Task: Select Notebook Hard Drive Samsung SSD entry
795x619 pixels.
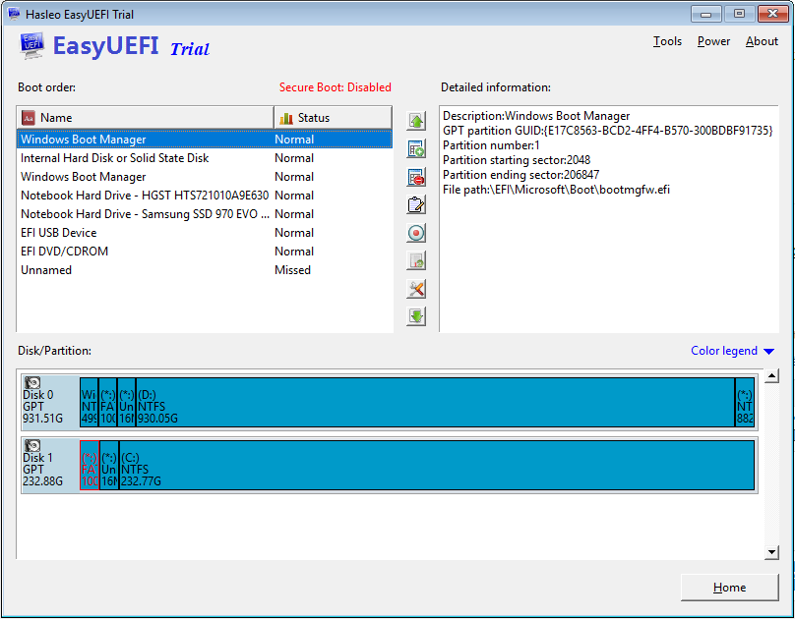Action: [205, 214]
